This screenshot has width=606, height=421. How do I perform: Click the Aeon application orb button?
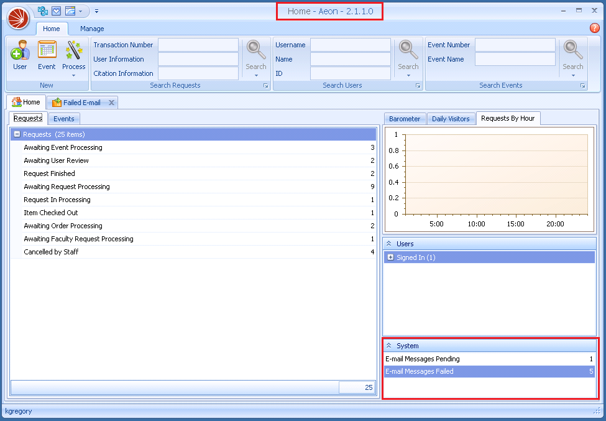click(19, 17)
